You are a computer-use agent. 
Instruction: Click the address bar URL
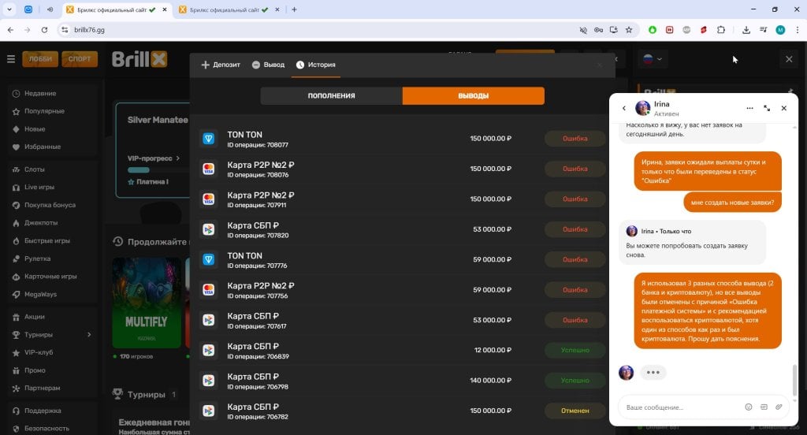coord(90,30)
